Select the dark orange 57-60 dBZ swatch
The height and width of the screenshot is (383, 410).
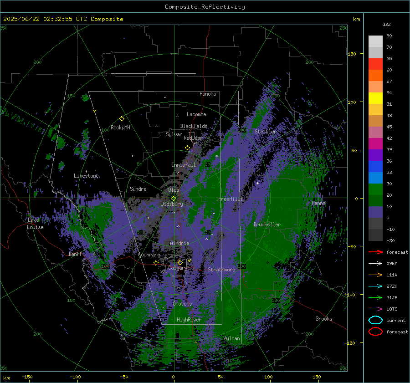(375, 75)
